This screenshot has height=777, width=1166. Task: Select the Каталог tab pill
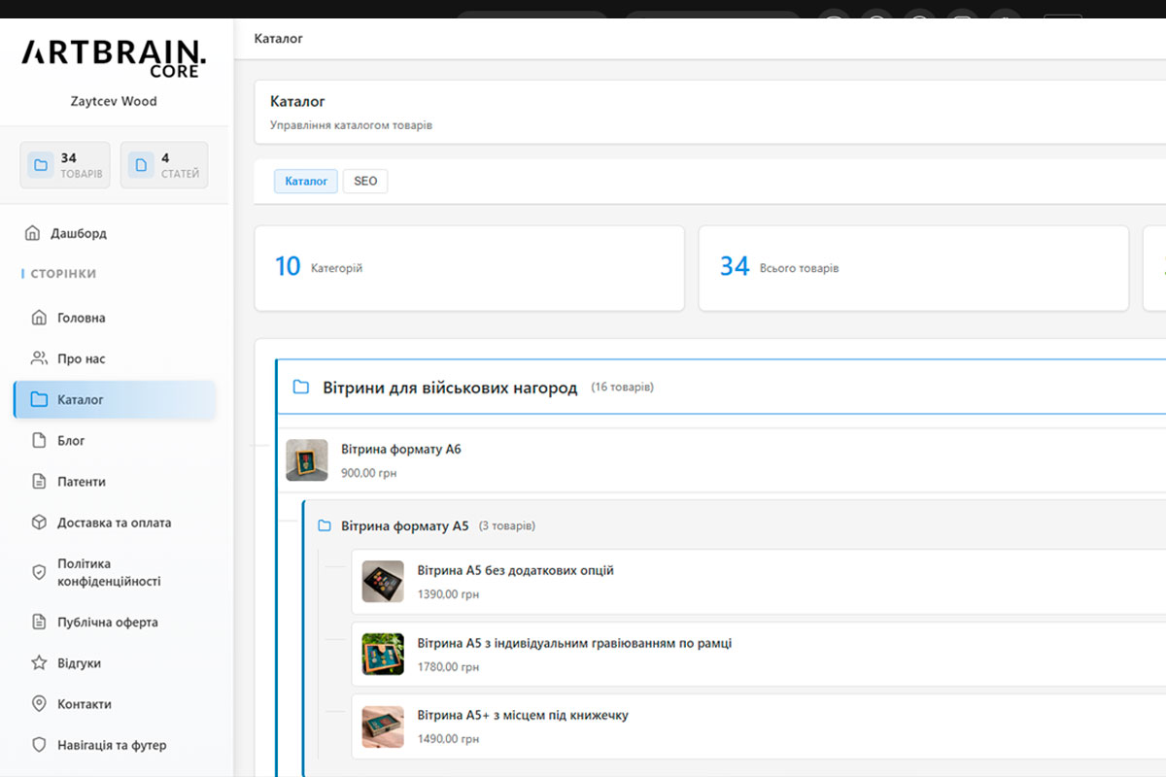[x=305, y=181]
